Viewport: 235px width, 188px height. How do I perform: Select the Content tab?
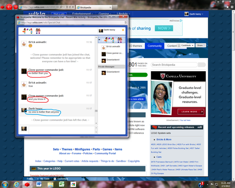[172, 46]
